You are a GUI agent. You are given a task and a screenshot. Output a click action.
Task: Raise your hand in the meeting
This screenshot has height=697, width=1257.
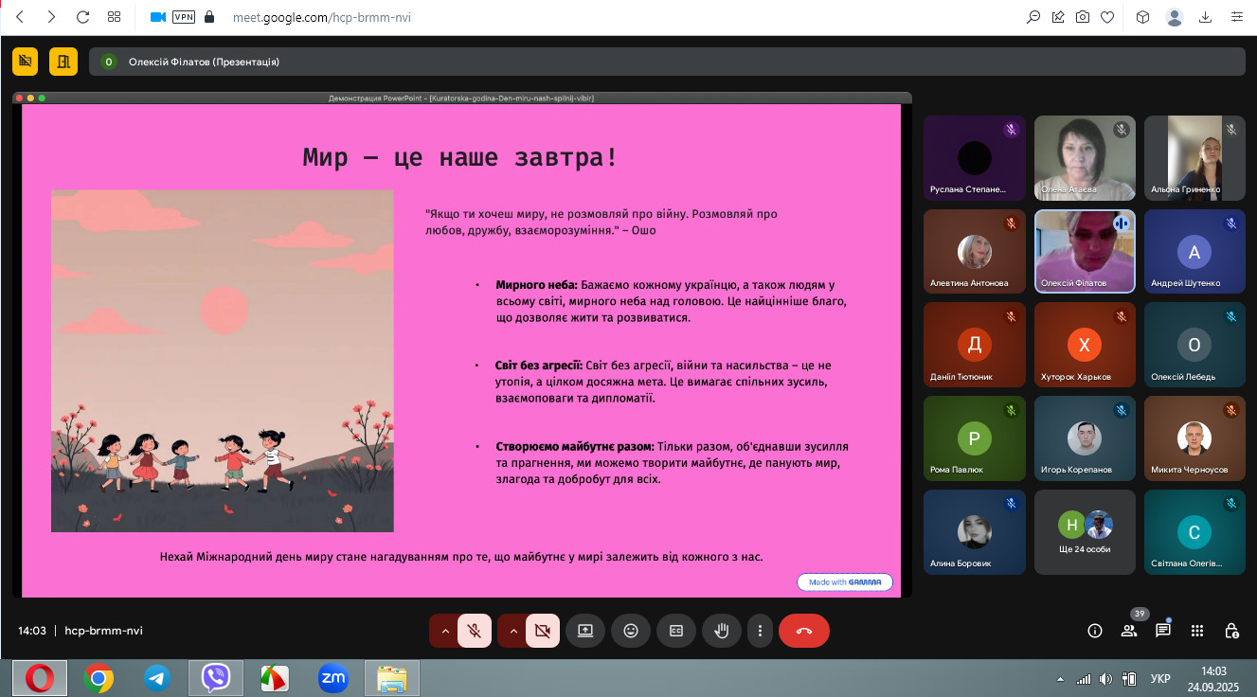722,631
